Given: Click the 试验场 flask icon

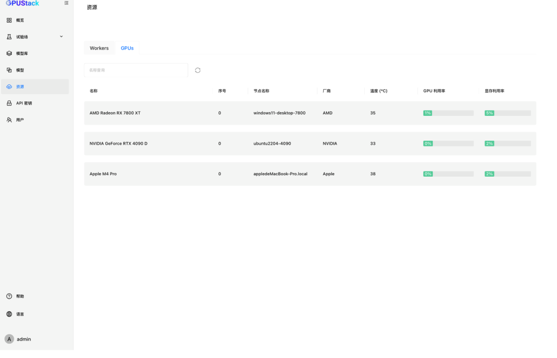Looking at the screenshot, I should [9, 37].
